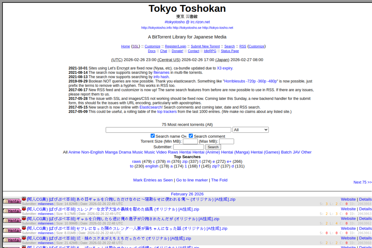Open the All category dropdown

pos(250,130)
